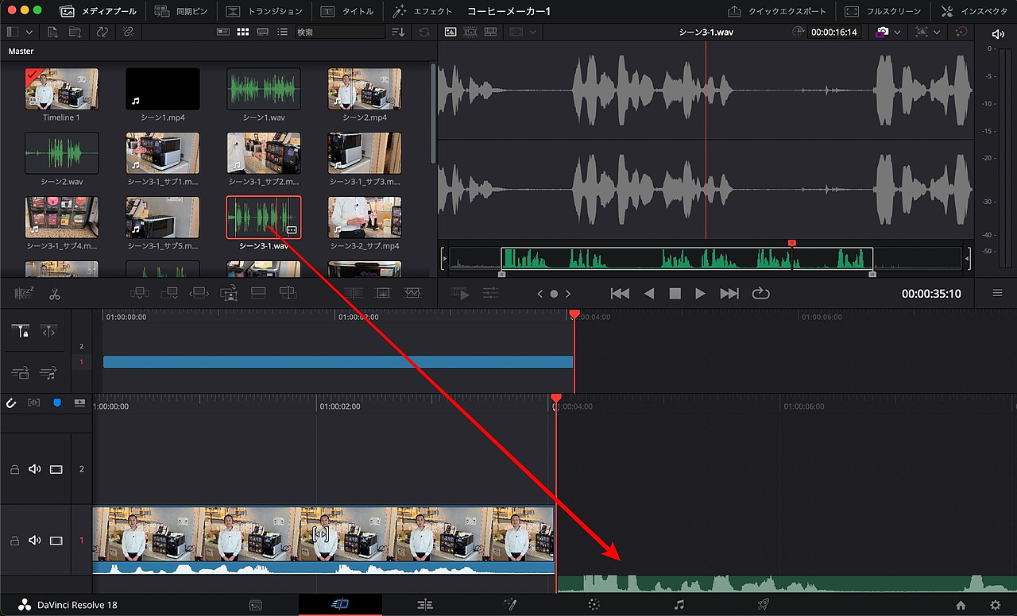Select the シーン1.wav audio clip
This screenshot has width=1017, height=616.
coord(264,88)
